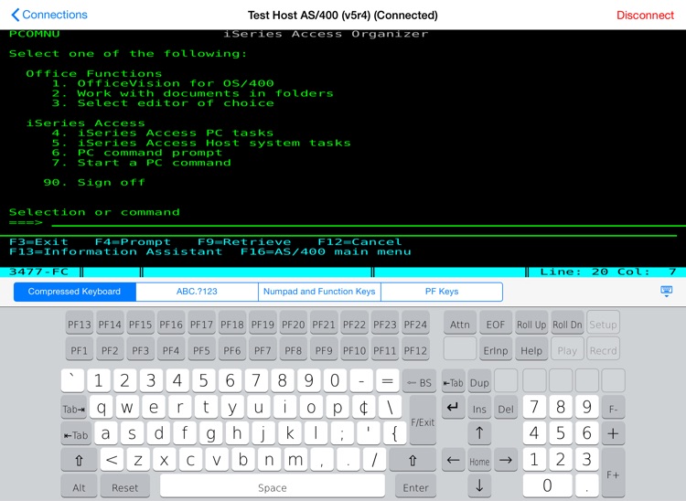Tap the PF3 key
The height and width of the screenshot is (501, 686).
pos(141,351)
